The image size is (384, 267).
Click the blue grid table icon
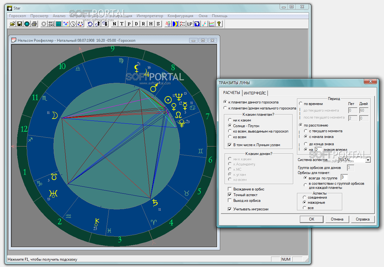coord(59,24)
